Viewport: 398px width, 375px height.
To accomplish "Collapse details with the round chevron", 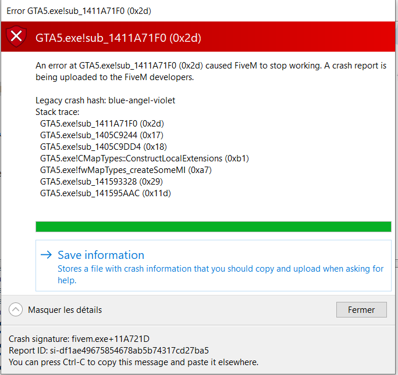I will [x=16, y=309].
